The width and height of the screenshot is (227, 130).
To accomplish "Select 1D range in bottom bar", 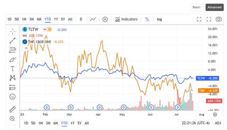I will point(26,123).
